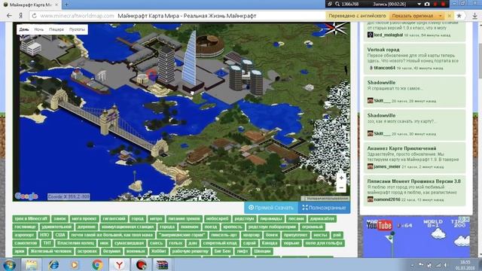Screen dimensions: 482x271
Task: Go back with the browser back arrow
Action: click(9, 16)
